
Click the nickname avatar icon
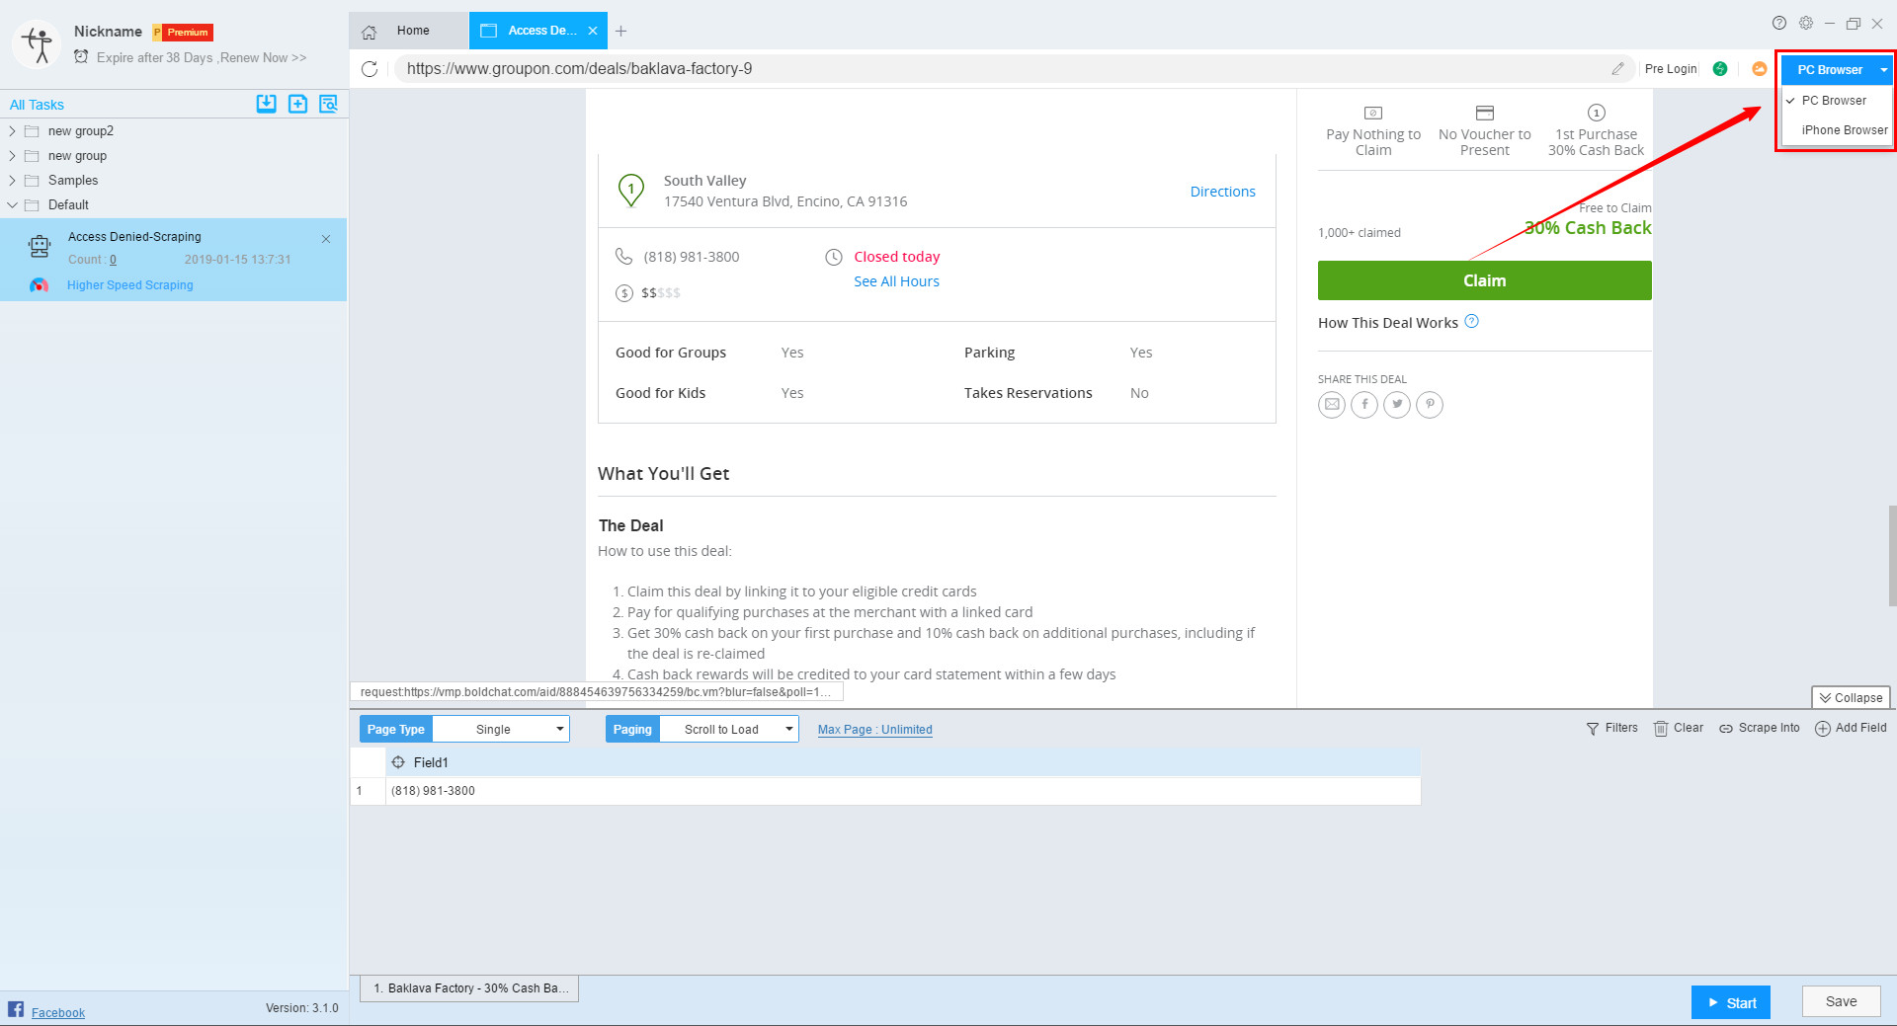(38, 44)
